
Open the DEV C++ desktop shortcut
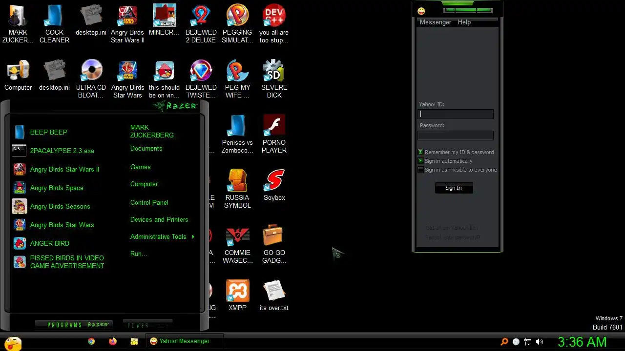click(274, 24)
